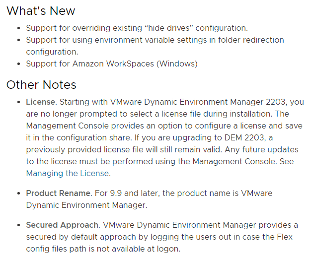
Task: Click the What's New heading
Action: [41, 10]
